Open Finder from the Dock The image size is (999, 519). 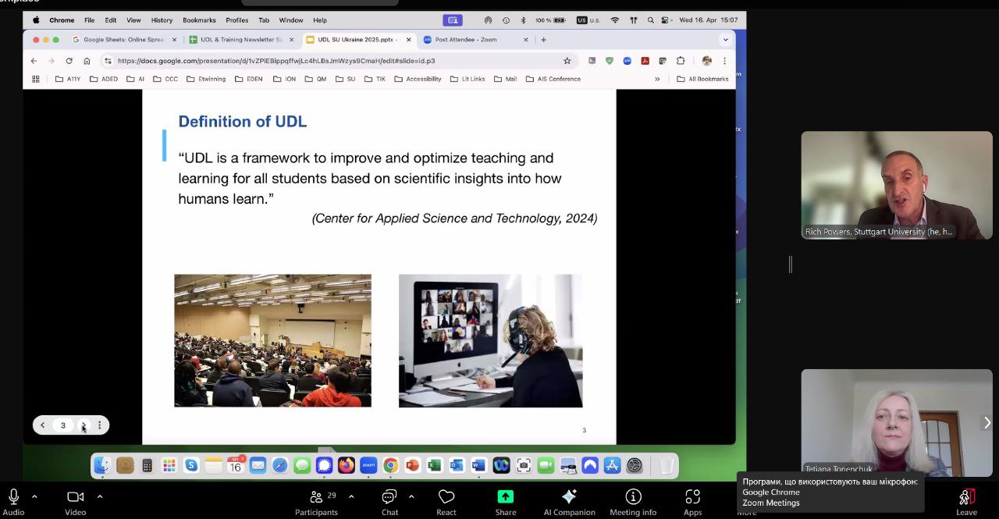(x=103, y=466)
